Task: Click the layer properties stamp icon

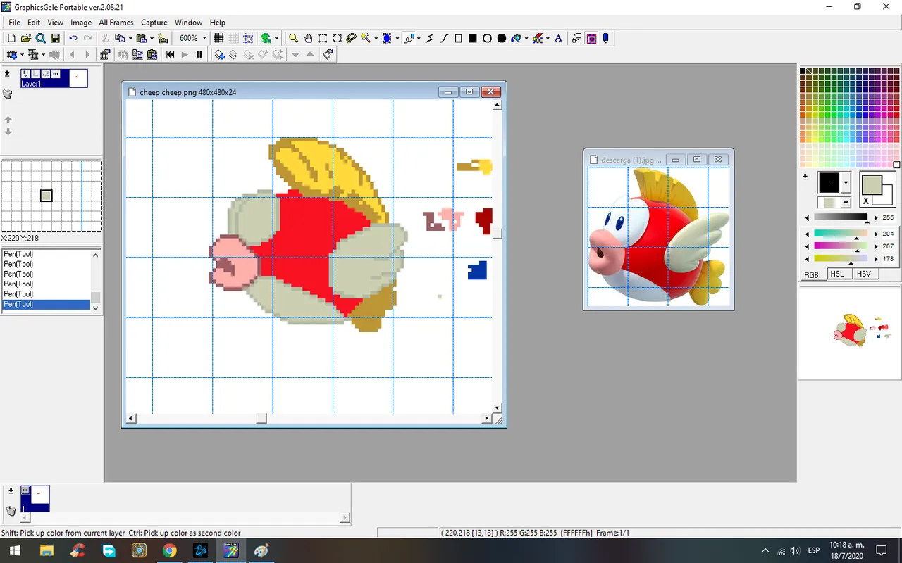Action: coord(328,54)
